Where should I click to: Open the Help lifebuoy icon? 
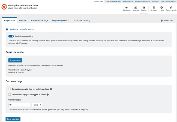pyautogui.click(x=161, y=8)
